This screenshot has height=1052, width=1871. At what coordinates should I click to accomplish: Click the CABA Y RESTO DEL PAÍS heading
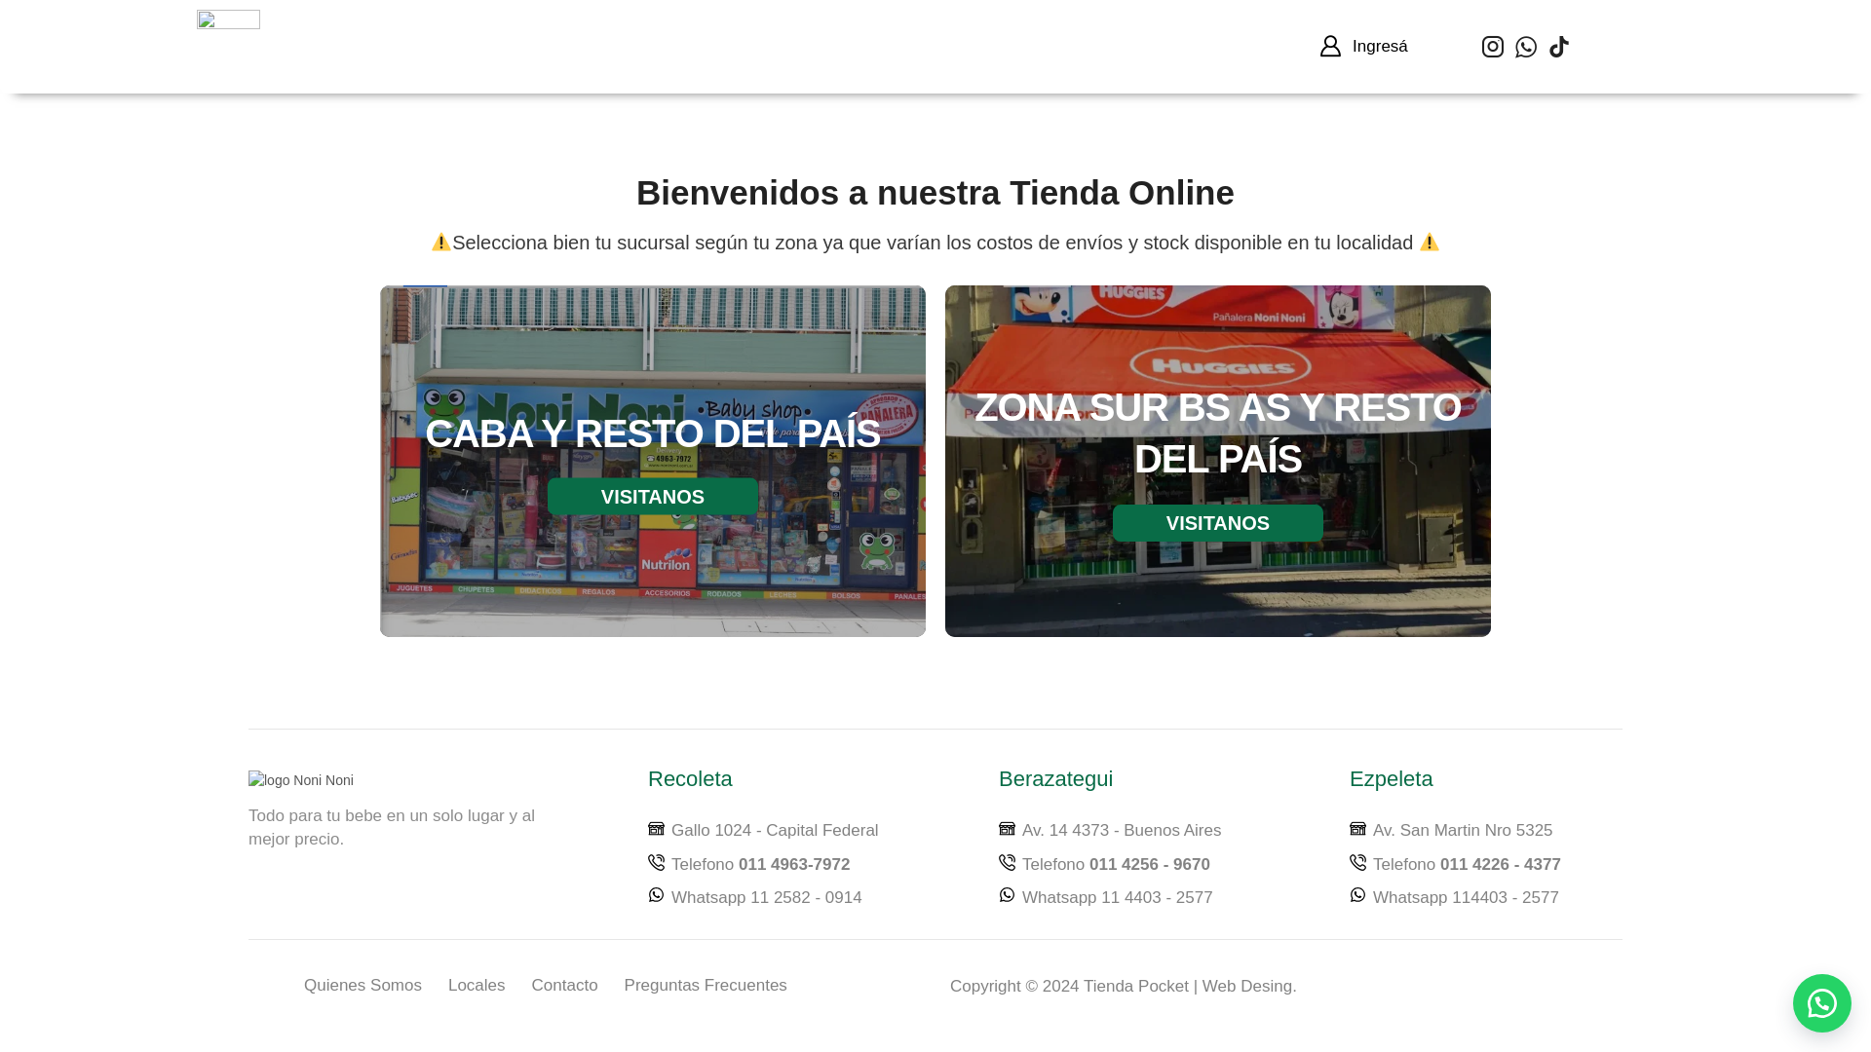point(653,434)
